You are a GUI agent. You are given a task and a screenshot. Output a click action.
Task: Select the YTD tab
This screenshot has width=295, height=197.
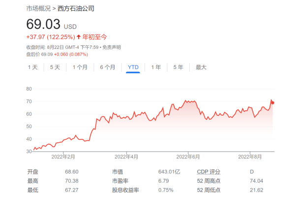[x=133, y=67]
